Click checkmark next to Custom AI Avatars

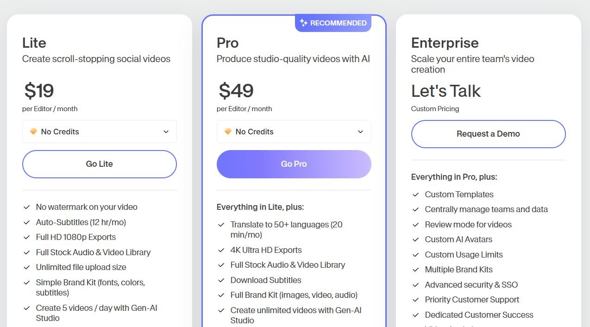click(416, 239)
